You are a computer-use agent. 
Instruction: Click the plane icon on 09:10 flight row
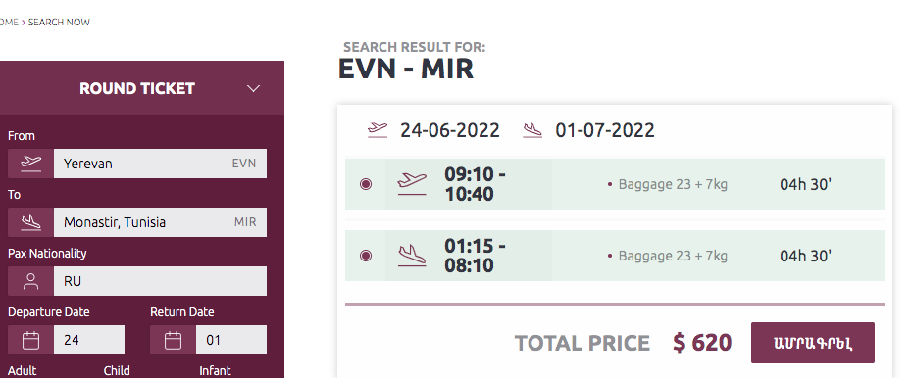click(412, 184)
